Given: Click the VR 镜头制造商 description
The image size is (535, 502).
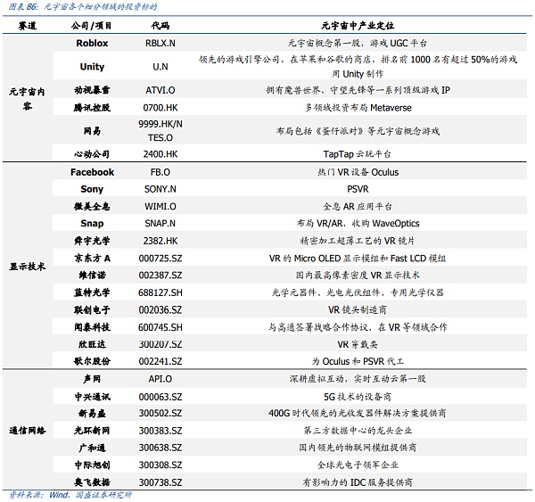Looking at the screenshot, I should pyautogui.click(x=358, y=310).
